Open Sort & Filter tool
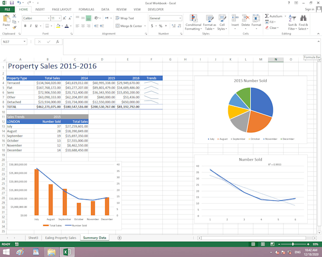Viewport: 322px width, 257px height. (x=292, y=23)
